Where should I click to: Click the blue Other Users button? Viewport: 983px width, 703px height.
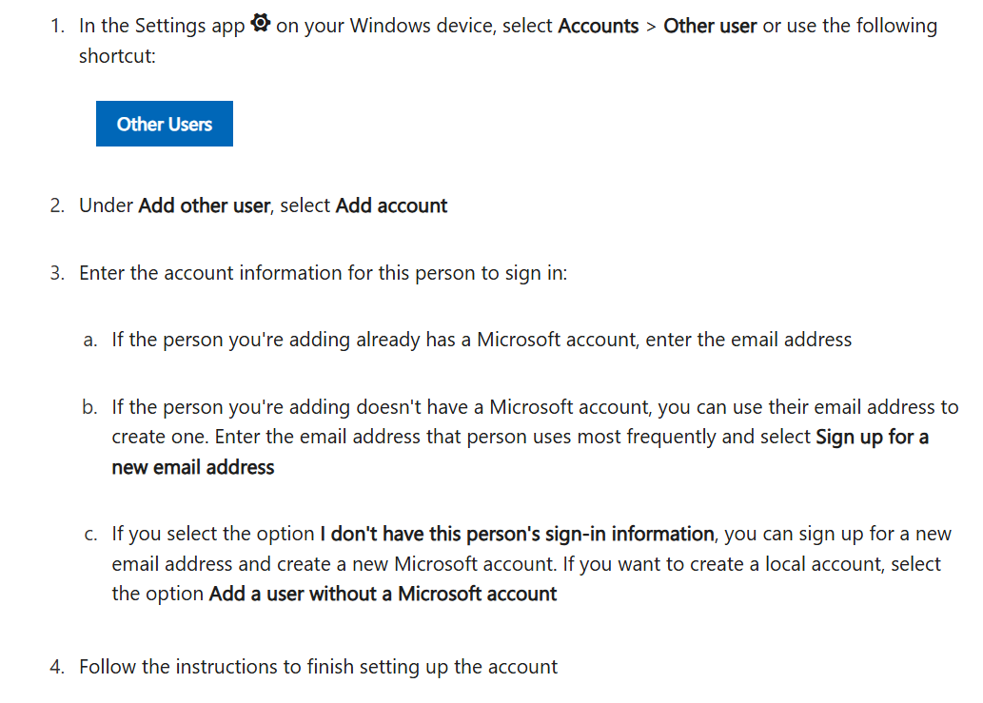coord(163,123)
